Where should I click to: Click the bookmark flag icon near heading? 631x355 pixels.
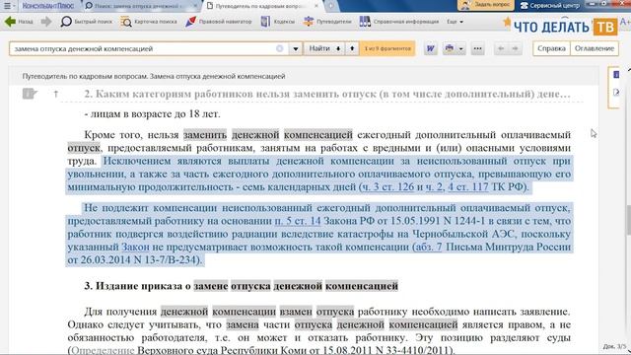(x=29, y=94)
